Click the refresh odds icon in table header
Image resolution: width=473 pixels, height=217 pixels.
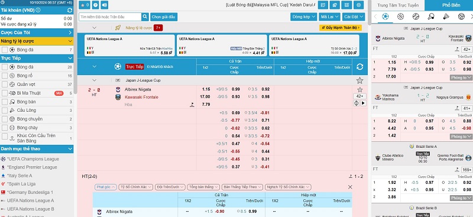click(359, 67)
